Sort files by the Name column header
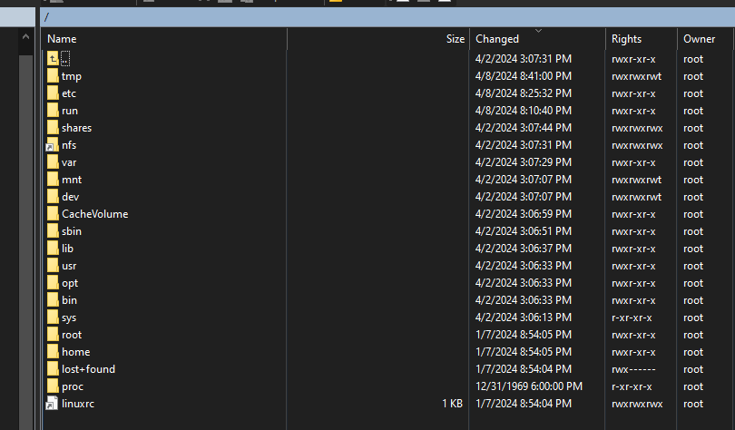Viewport: 735px width, 430px height. point(164,39)
